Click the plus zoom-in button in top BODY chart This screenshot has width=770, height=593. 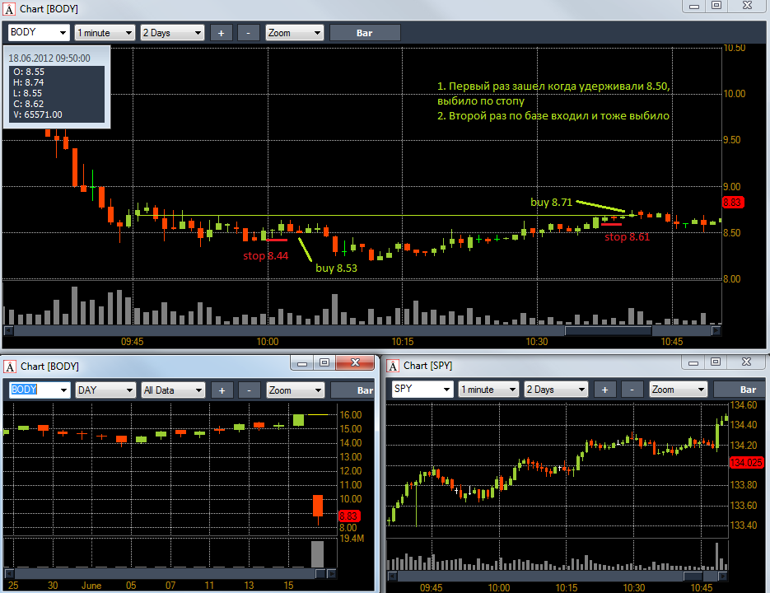[x=221, y=33]
